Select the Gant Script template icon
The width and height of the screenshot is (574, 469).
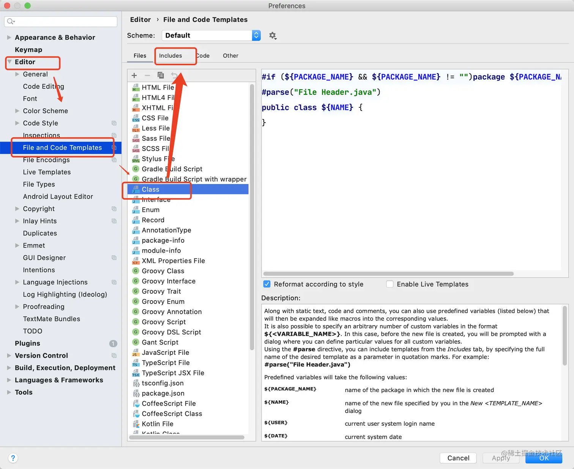136,342
